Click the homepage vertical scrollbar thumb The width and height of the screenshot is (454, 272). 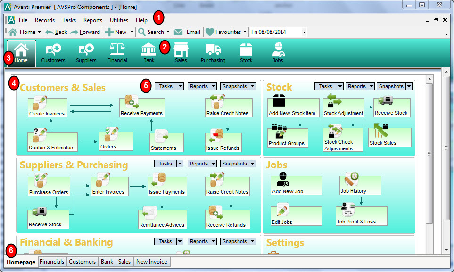click(429, 154)
